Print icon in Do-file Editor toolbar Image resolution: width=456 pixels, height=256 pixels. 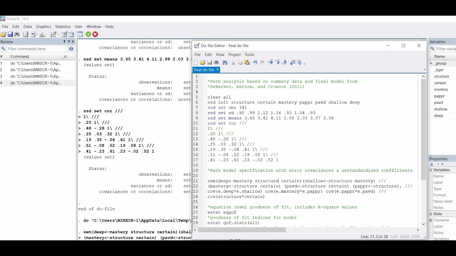[x=216, y=62]
